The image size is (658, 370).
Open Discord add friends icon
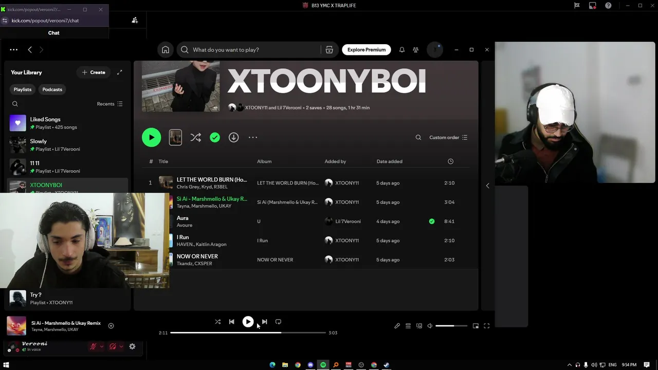click(135, 20)
